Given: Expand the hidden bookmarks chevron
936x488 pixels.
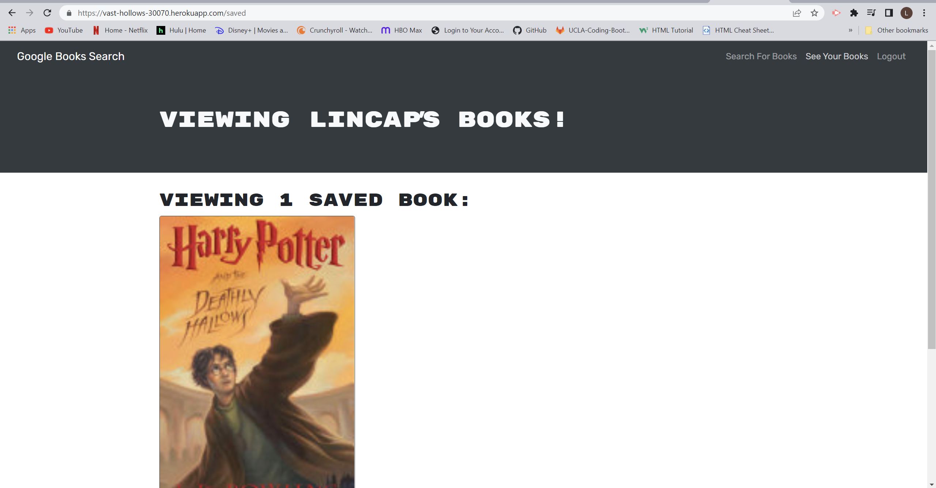Looking at the screenshot, I should pyautogui.click(x=850, y=30).
